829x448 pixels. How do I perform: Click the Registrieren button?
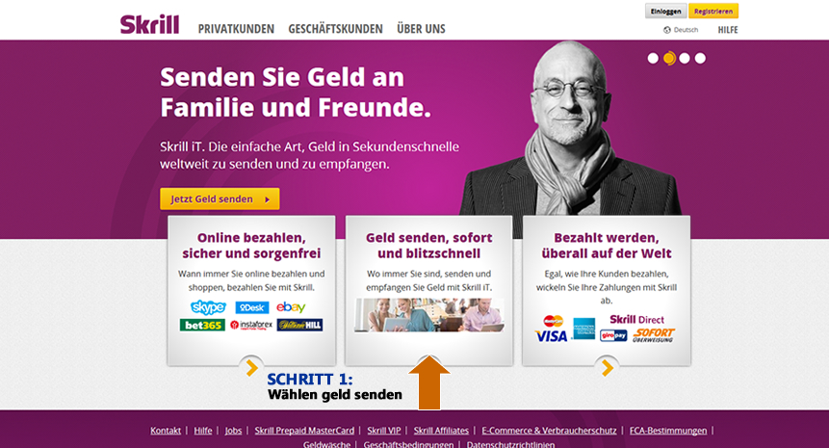point(713,12)
